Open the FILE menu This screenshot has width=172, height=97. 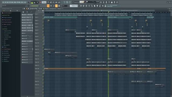pos(3,2)
